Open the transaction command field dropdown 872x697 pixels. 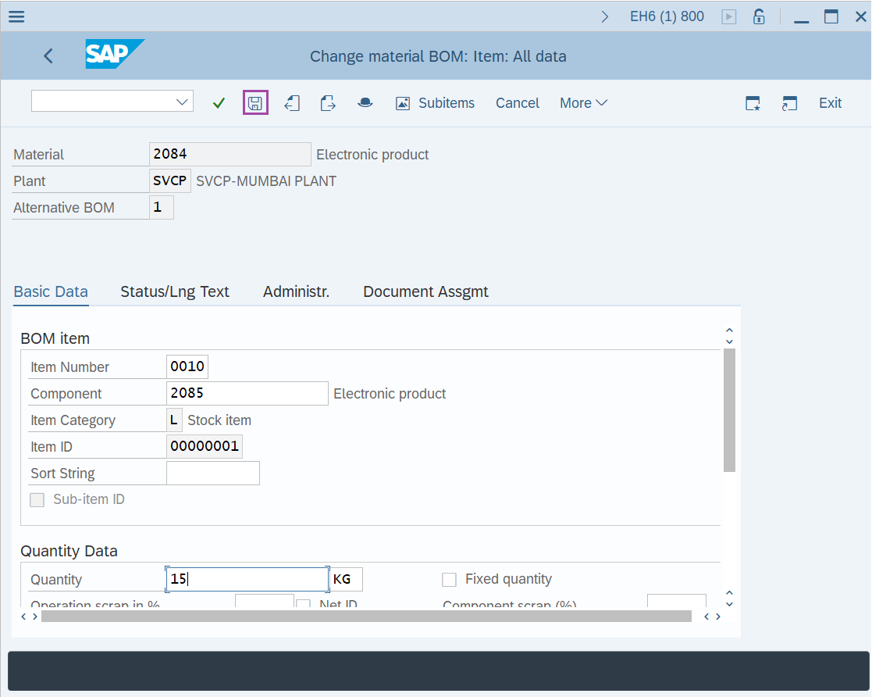[183, 102]
